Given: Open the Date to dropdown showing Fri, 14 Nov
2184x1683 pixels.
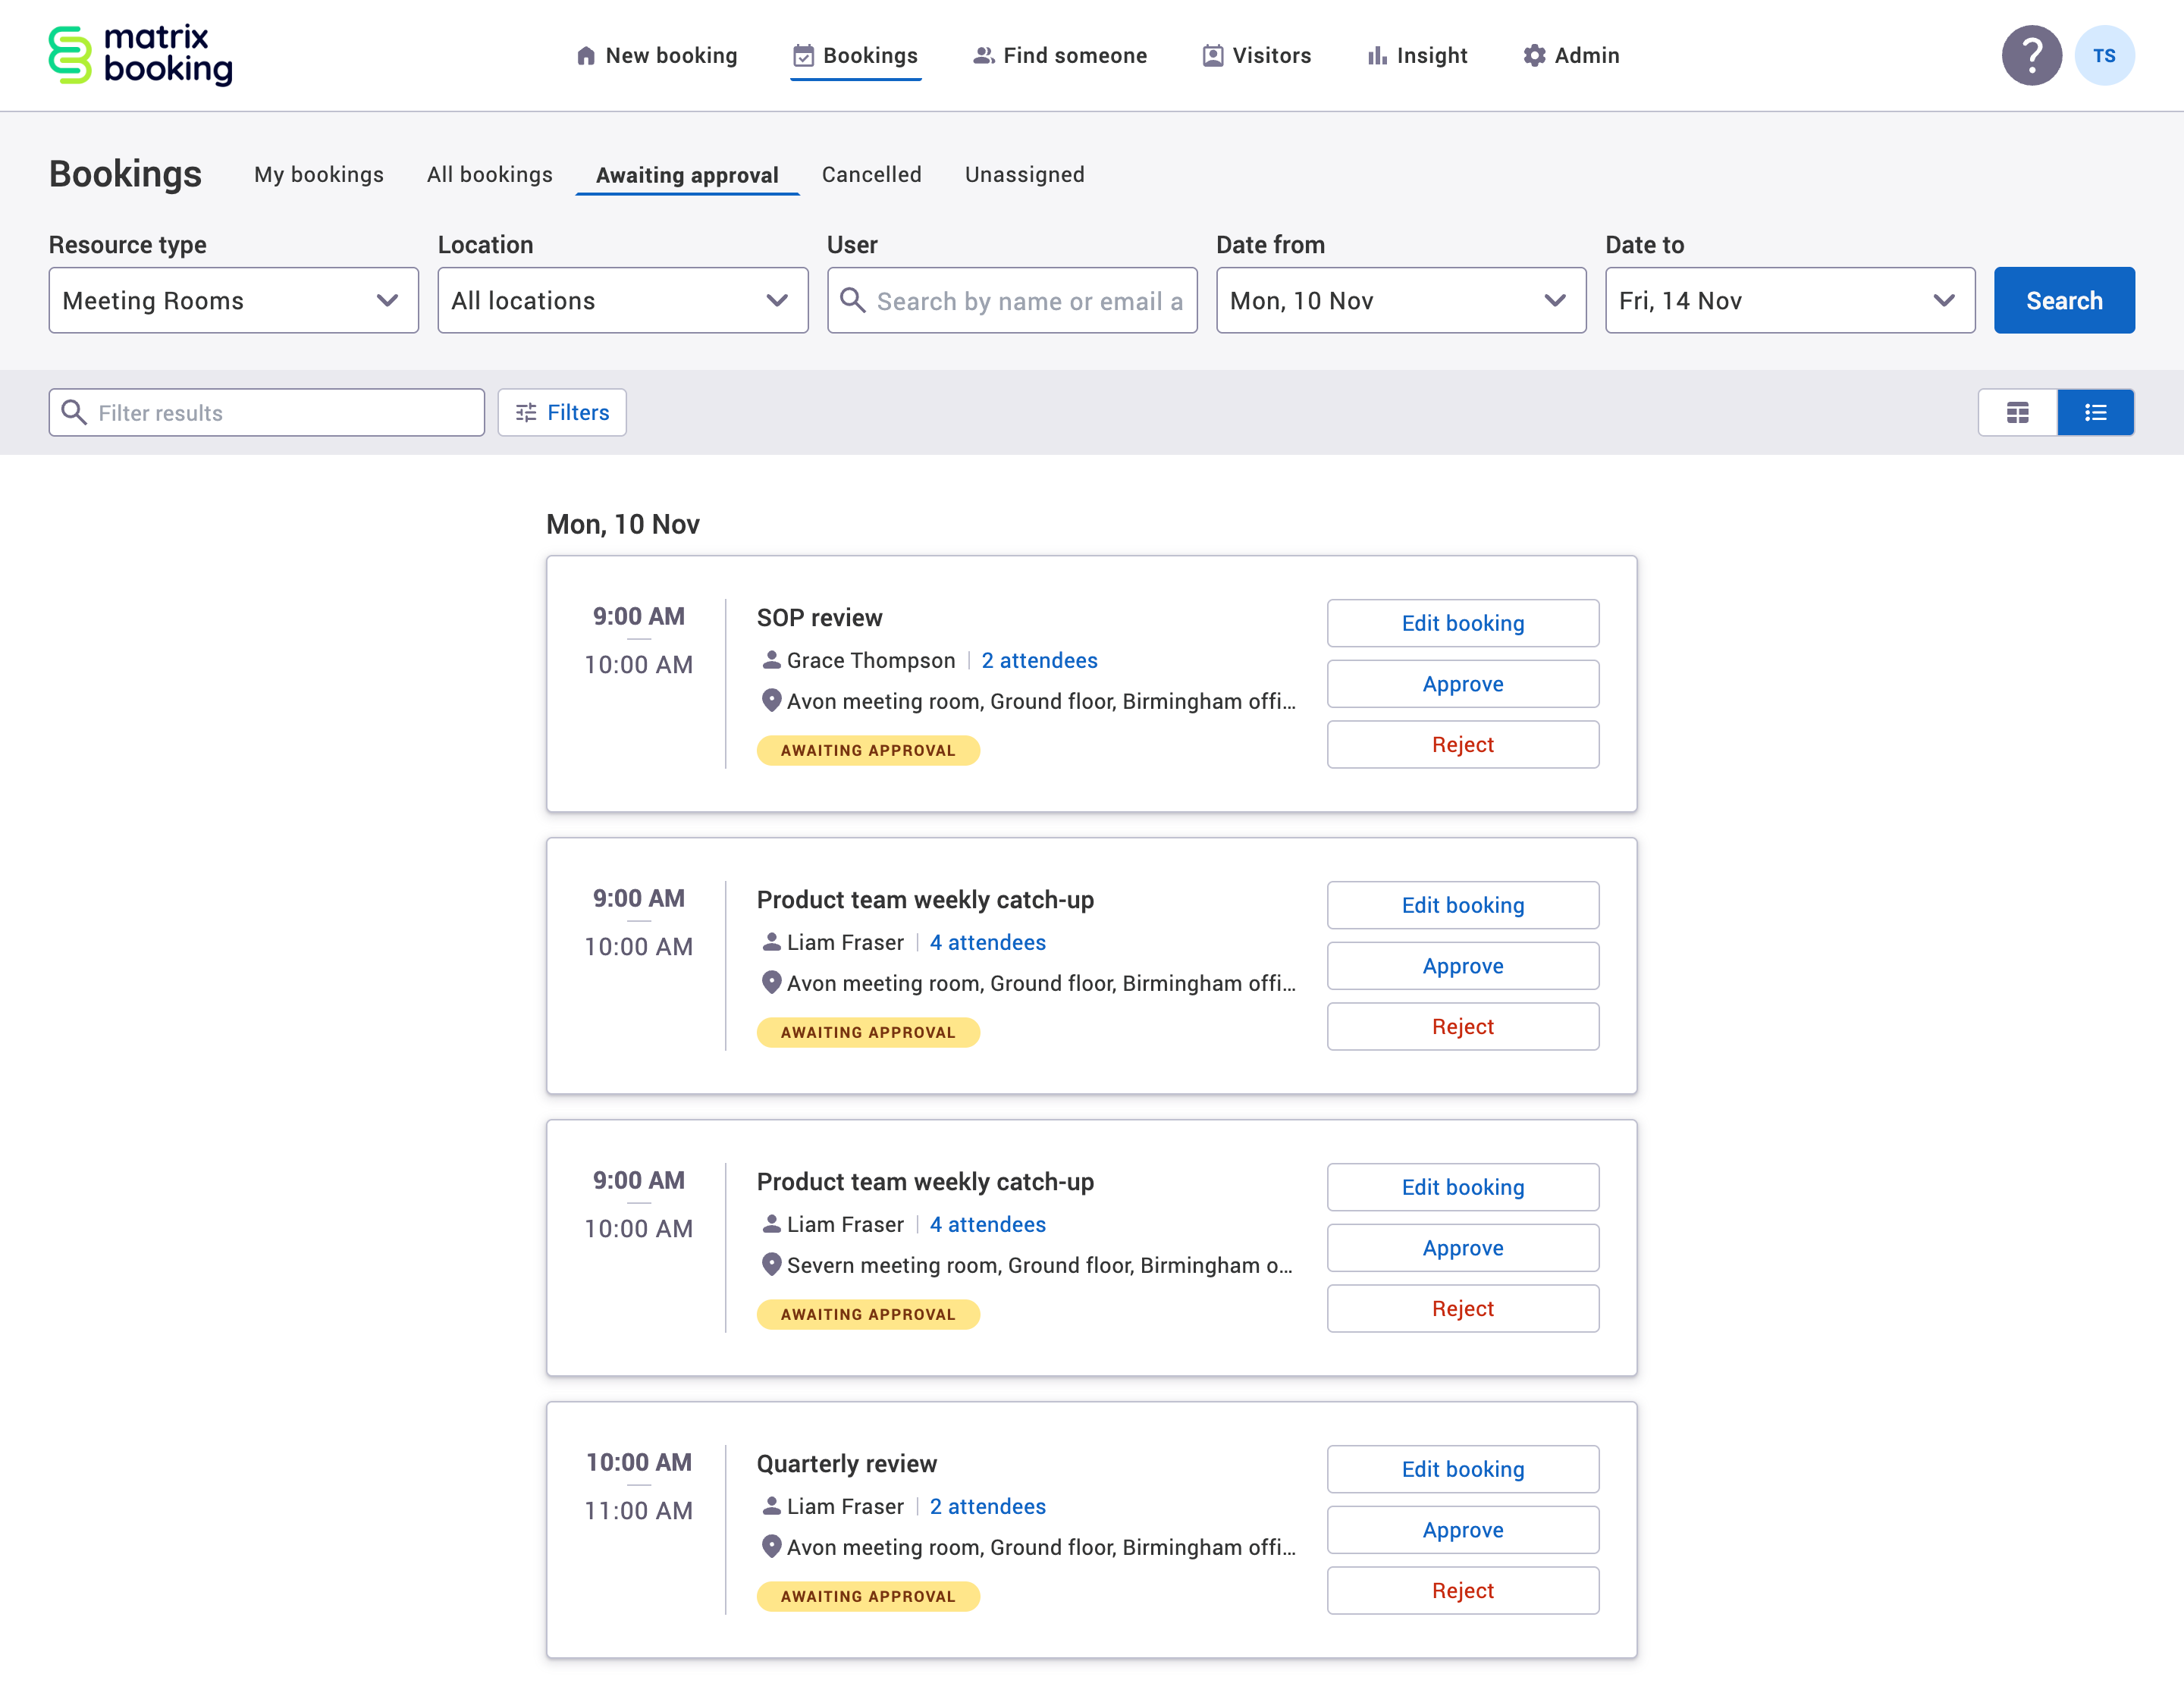Looking at the screenshot, I should (x=1789, y=299).
